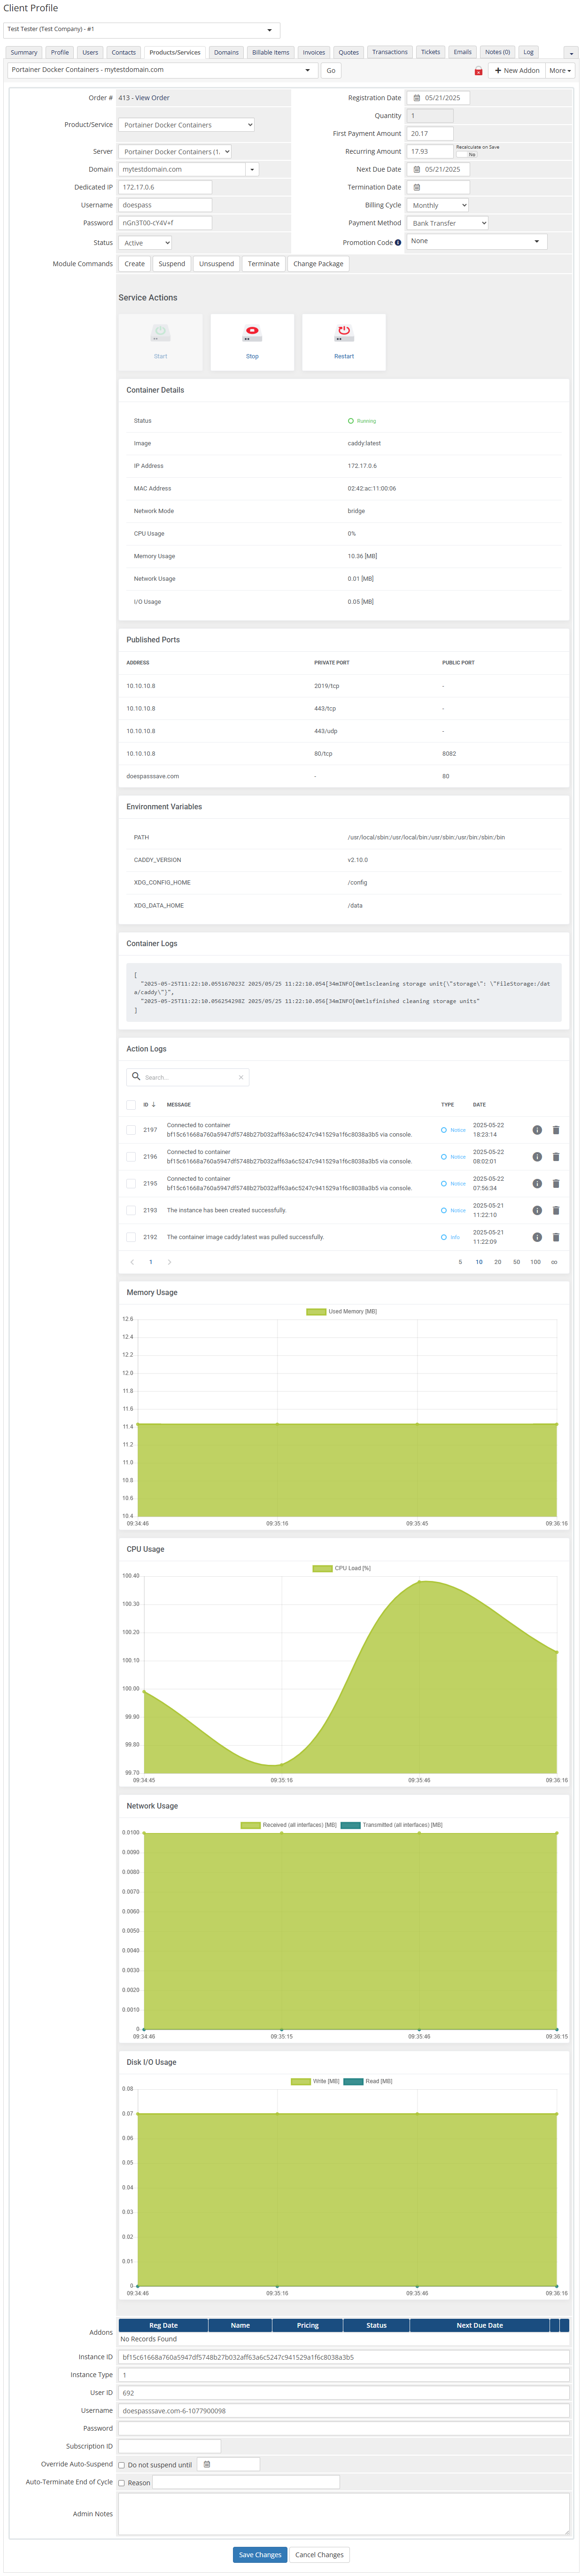Sort Action Logs by ID column
Image resolution: width=581 pixels, height=2576 pixels.
pos(149,1105)
